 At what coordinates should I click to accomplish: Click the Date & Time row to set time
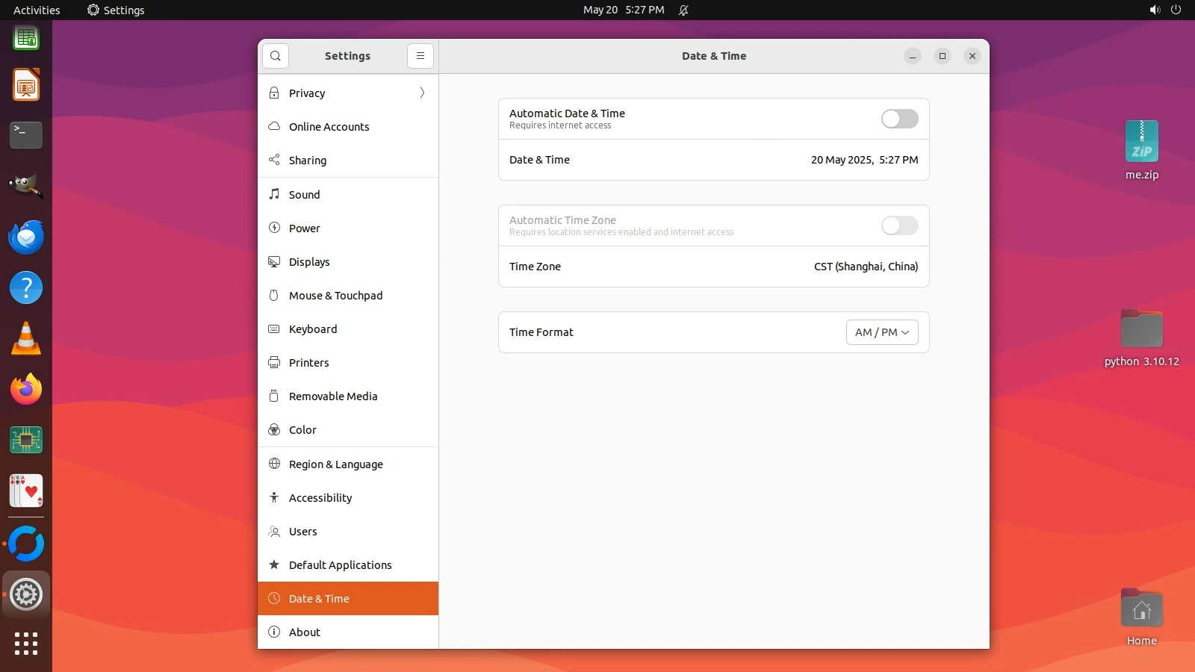point(713,160)
